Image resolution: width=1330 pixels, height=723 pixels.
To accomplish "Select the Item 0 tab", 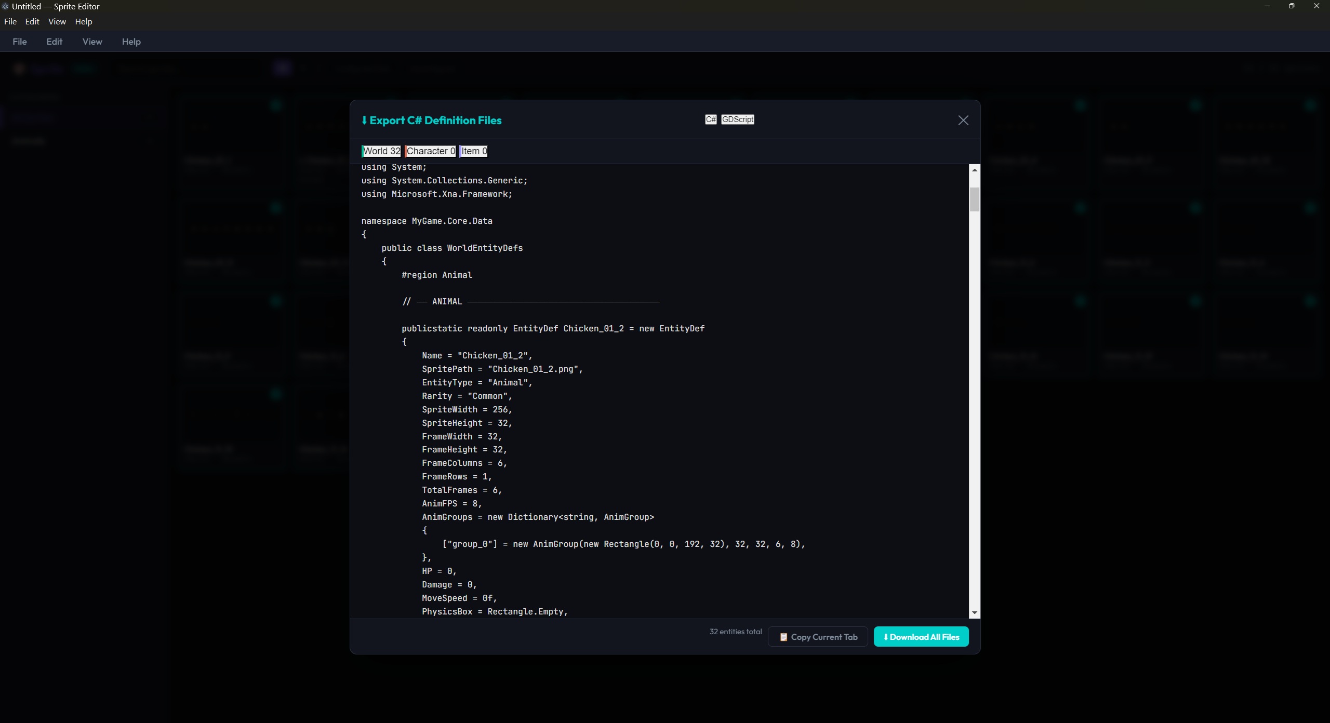I will pyautogui.click(x=473, y=151).
